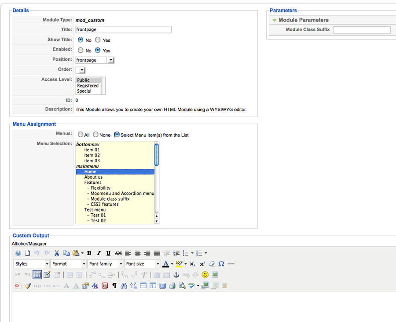Assign module to None of the menus

[x=95, y=135]
